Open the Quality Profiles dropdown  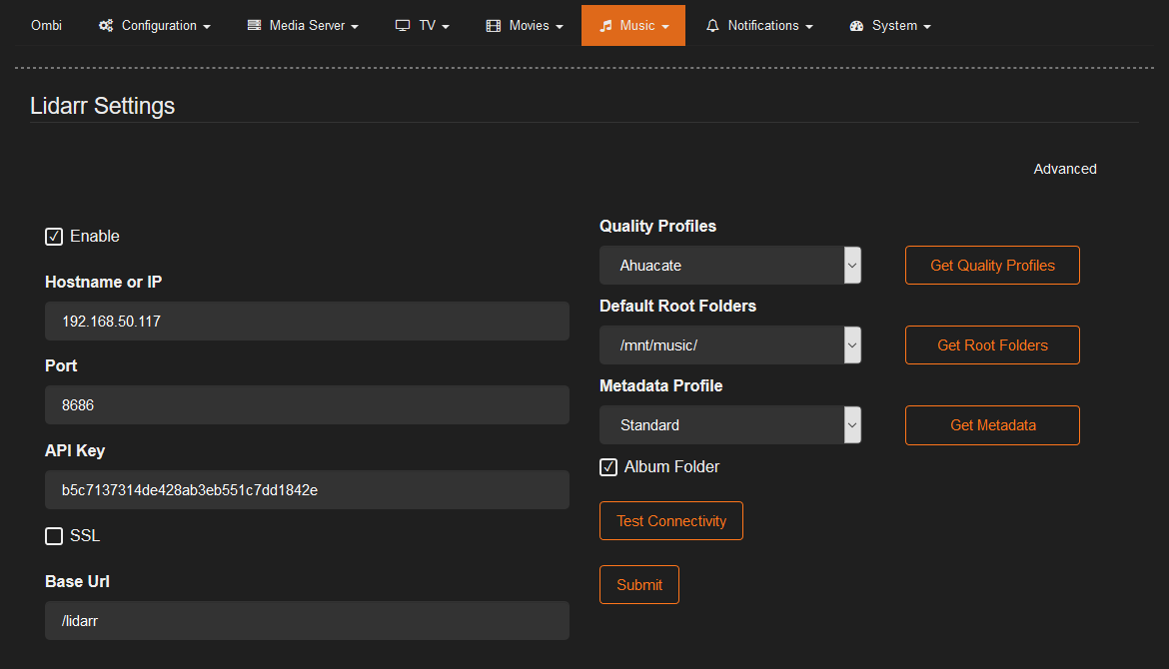(x=730, y=266)
